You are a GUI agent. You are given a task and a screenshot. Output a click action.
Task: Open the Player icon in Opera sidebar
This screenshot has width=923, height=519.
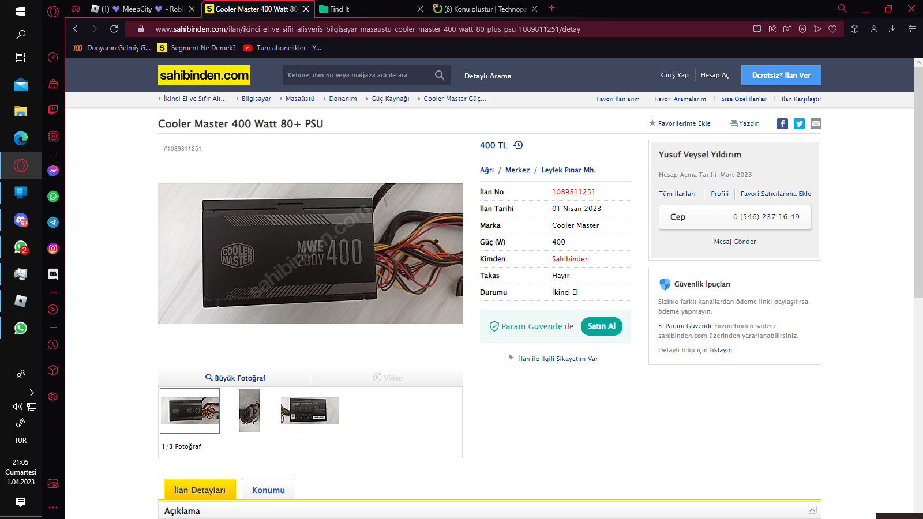click(x=53, y=310)
